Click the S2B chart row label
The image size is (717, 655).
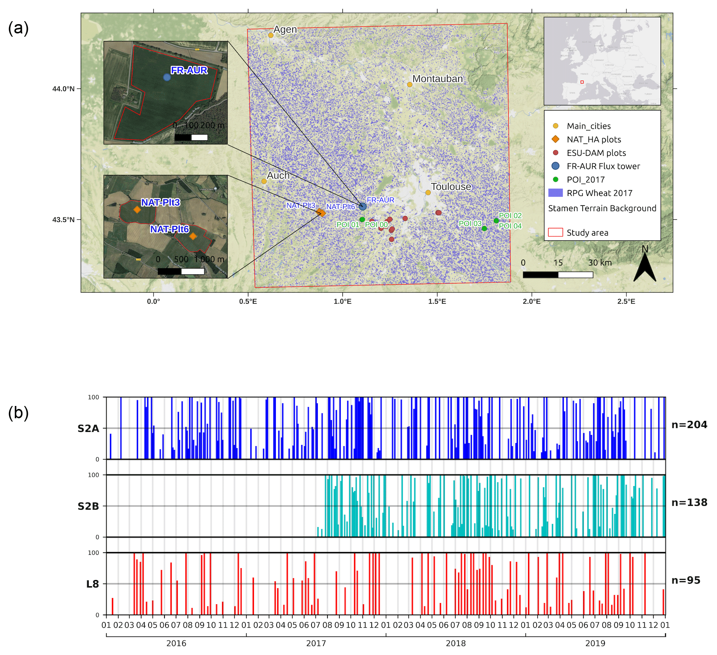tap(88, 506)
